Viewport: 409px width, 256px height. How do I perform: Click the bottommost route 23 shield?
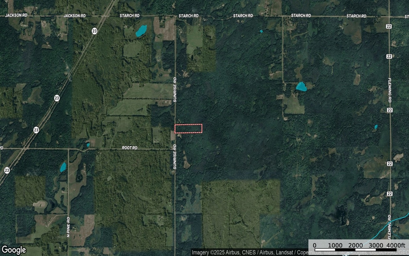click(x=7, y=170)
